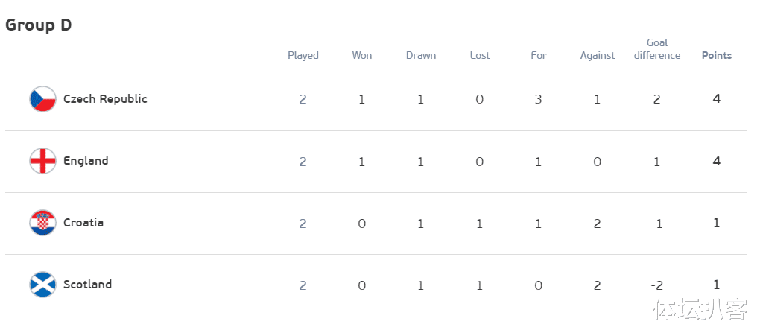Click Czech Republic's points value
This screenshot has height=336, width=760.
point(717,99)
